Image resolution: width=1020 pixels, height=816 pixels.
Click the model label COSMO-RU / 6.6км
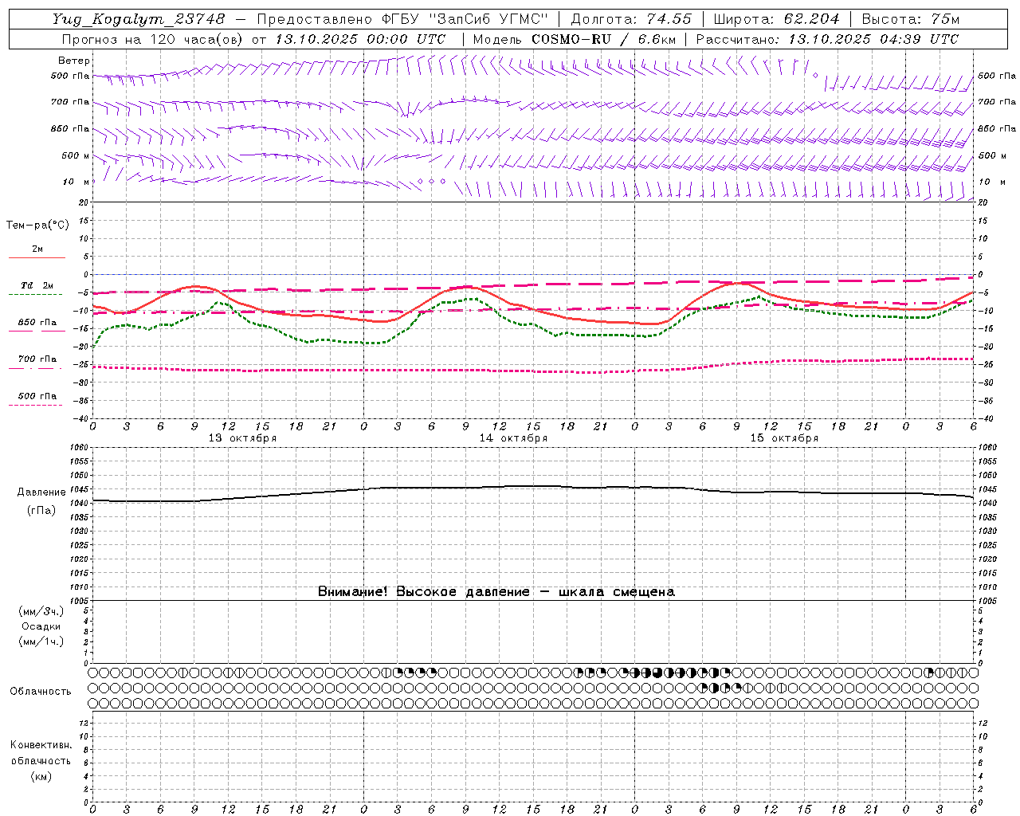click(604, 39)
